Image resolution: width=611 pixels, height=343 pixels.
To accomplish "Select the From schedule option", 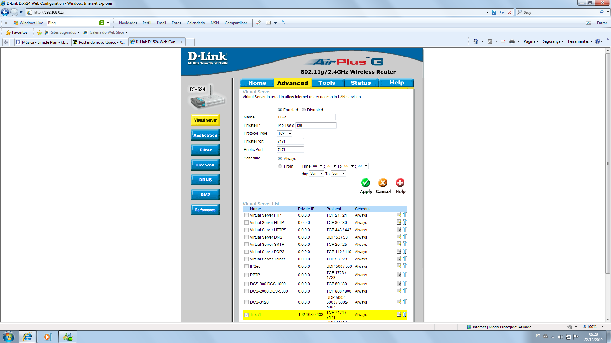I will pyautogui.click(x=280, y=166).
